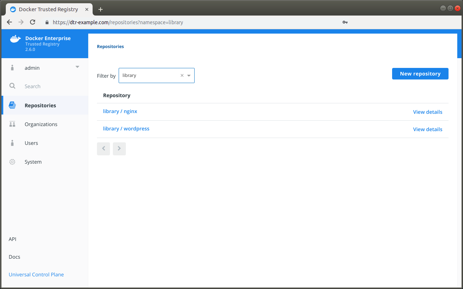Viewport: 463px width, 289px height.
Task: Select the Docker Trusted Registry browser tab
Action: tap(48, 9)
